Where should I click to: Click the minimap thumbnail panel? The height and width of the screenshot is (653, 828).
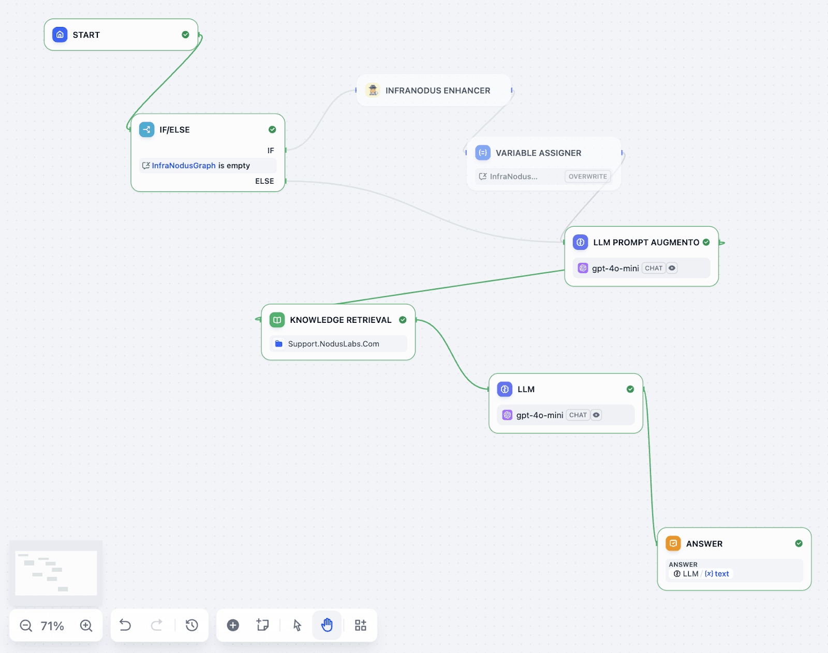(56, 573)
